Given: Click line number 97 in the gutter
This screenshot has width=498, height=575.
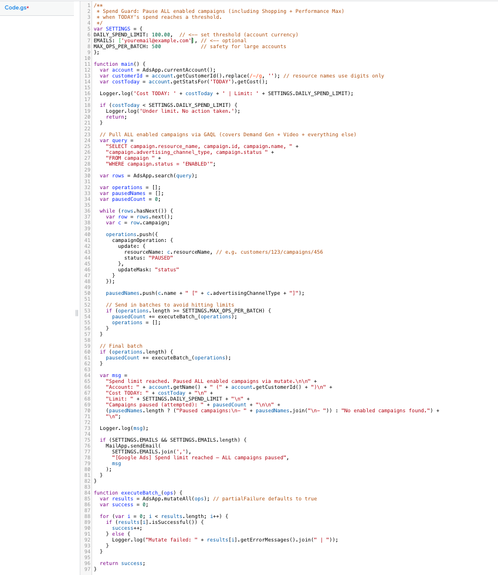Looking at the screenshot, I should 87,569.
